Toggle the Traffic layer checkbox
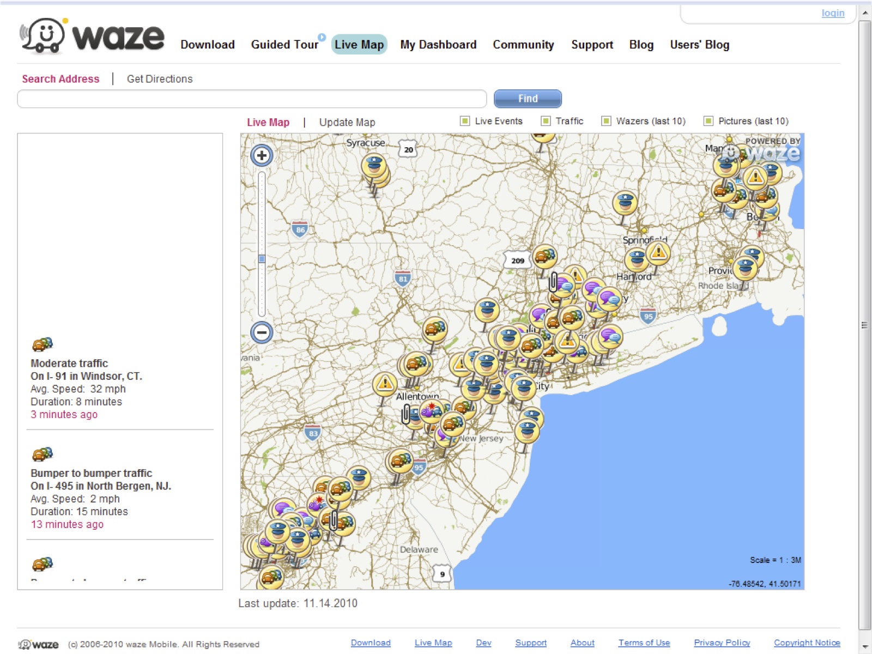This screenshot has height=654, width=872. coord(546,121)
